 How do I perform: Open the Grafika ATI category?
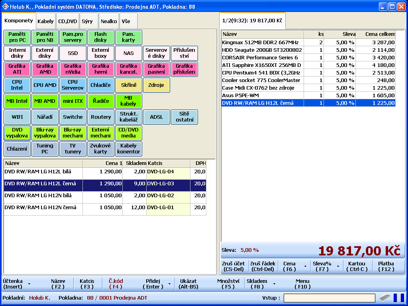point(17,69)
